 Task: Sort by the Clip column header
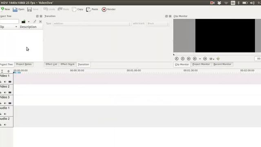tap(9, 27)
